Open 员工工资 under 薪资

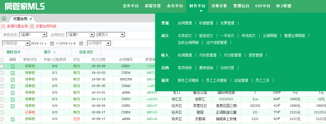pos(263,81)
